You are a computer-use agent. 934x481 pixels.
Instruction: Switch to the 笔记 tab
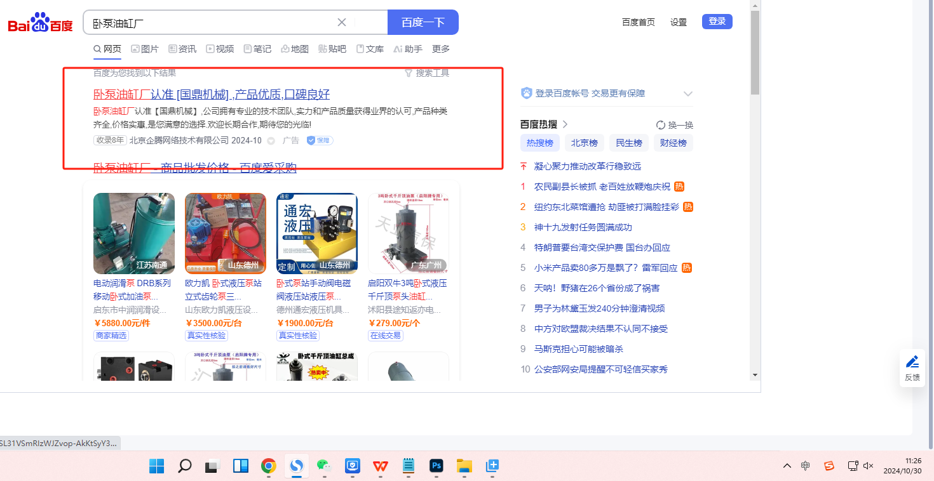(257, 49)
